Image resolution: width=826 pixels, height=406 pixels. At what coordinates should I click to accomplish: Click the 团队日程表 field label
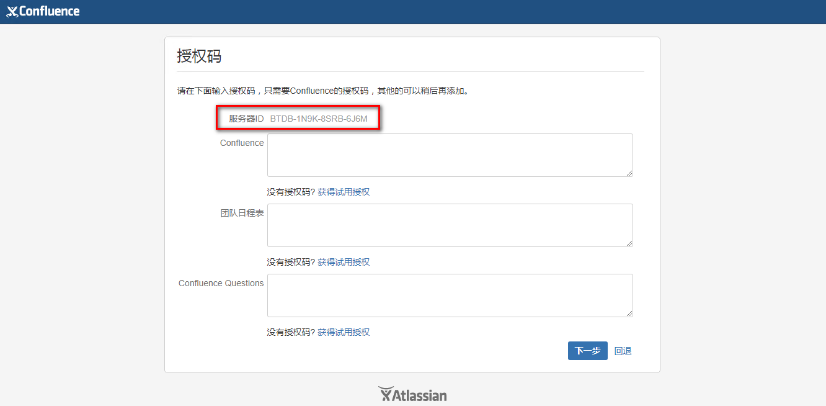click(242, 213)
